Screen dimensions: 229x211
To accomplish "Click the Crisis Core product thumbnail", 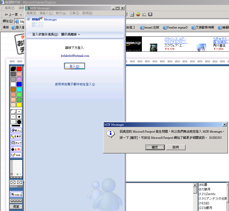I will point(153,47).
